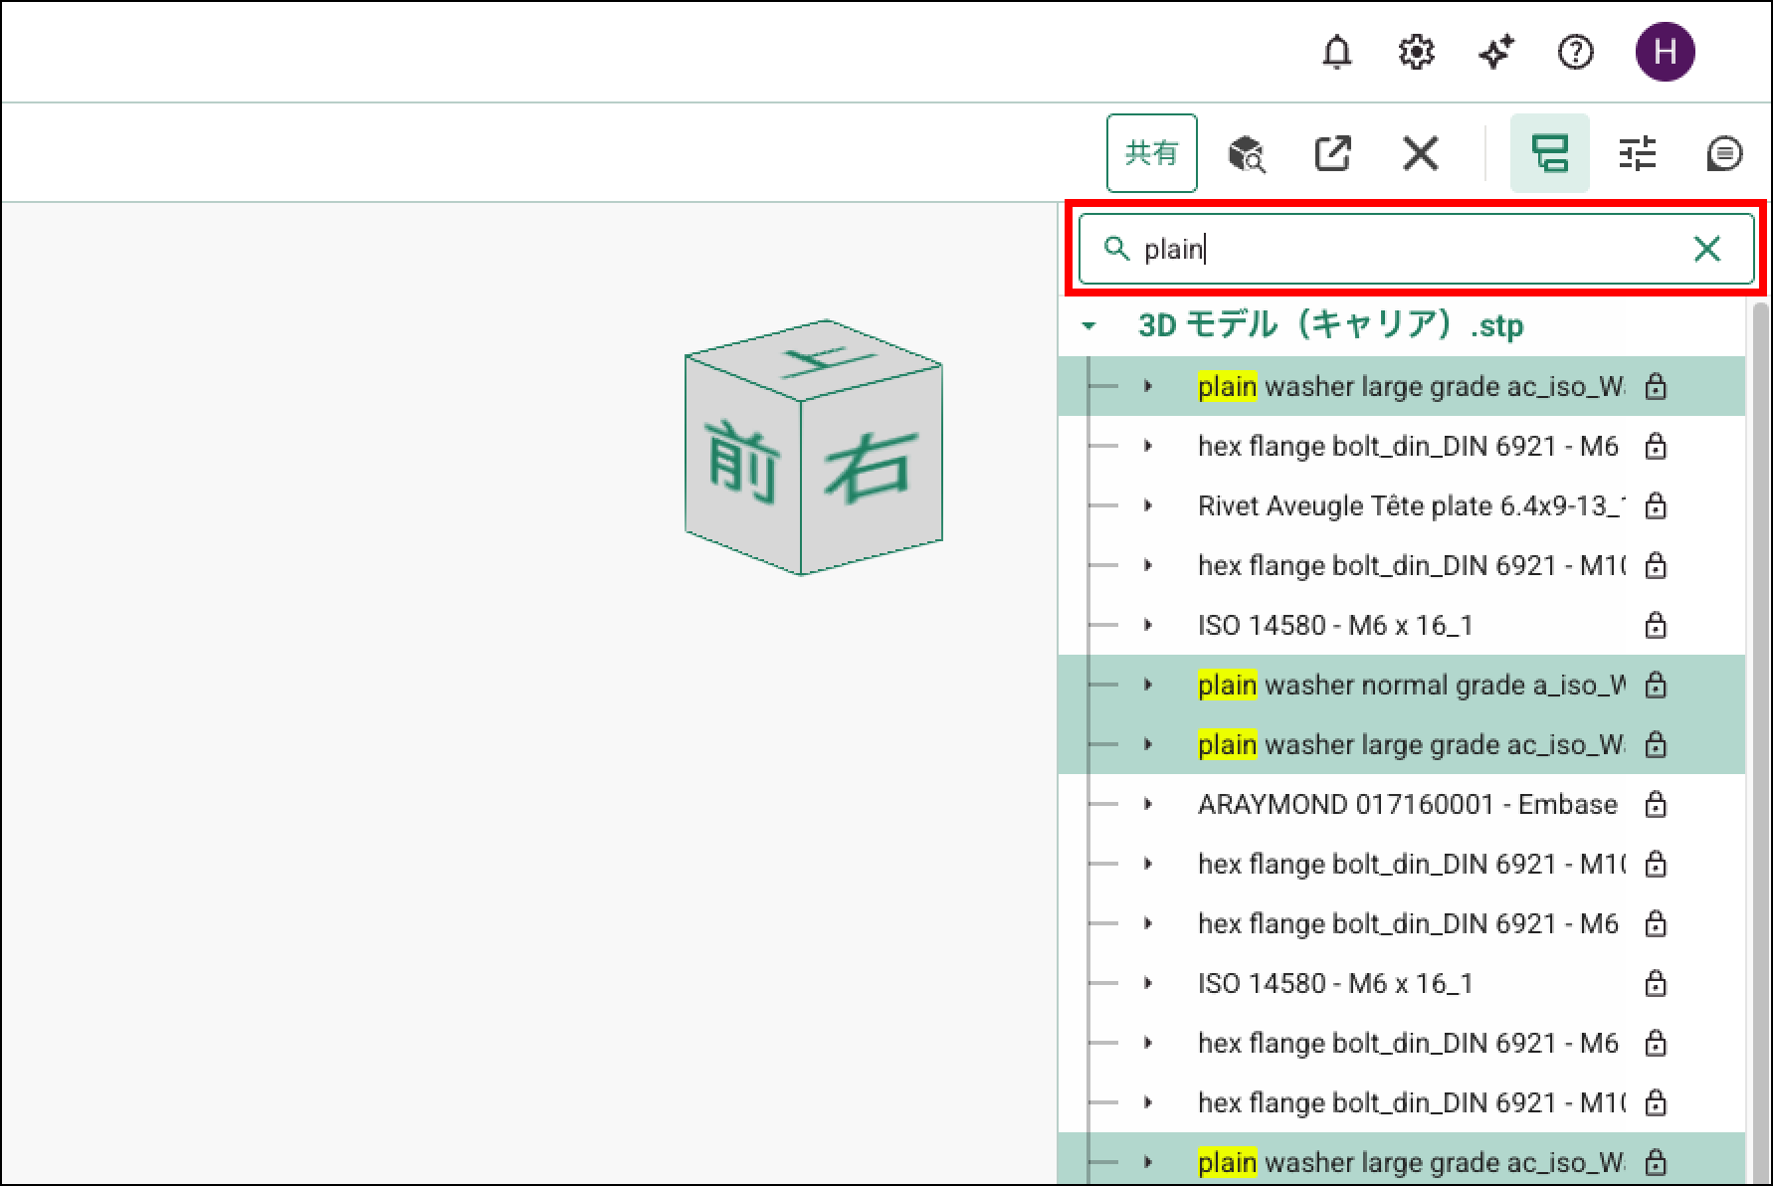Toggle lock on plain washer normal grade
This screenshot has width=1773, height=1186.
click(1655, 685)
